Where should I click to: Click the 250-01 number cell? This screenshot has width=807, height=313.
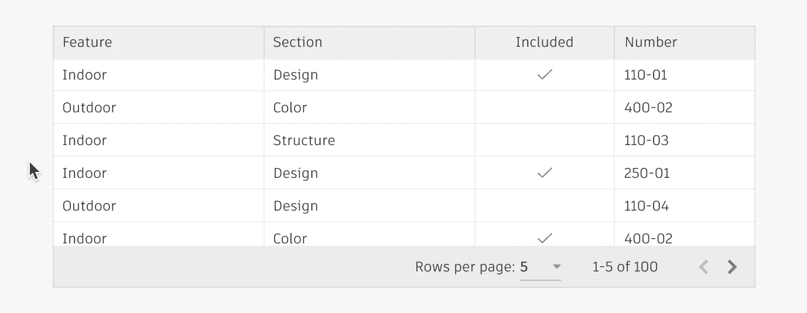[x=647, y=173]
